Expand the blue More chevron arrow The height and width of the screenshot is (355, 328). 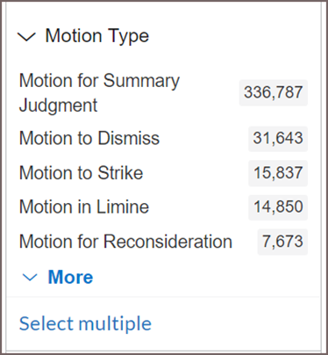pos(30,277)
